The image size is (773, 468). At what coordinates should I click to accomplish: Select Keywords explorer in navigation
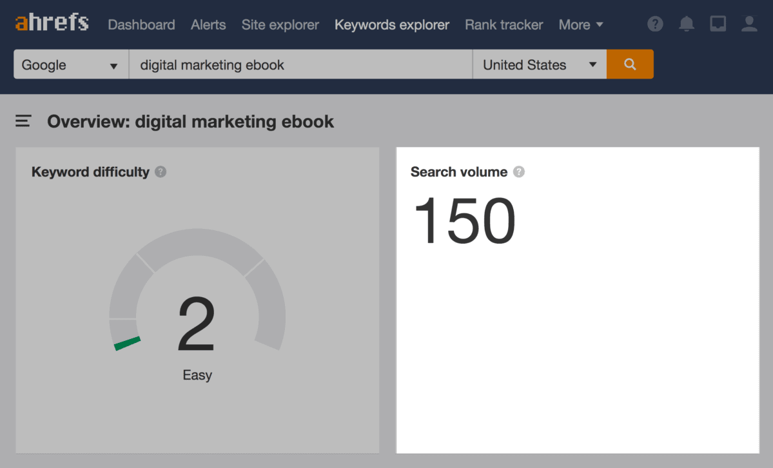(392, 24)
